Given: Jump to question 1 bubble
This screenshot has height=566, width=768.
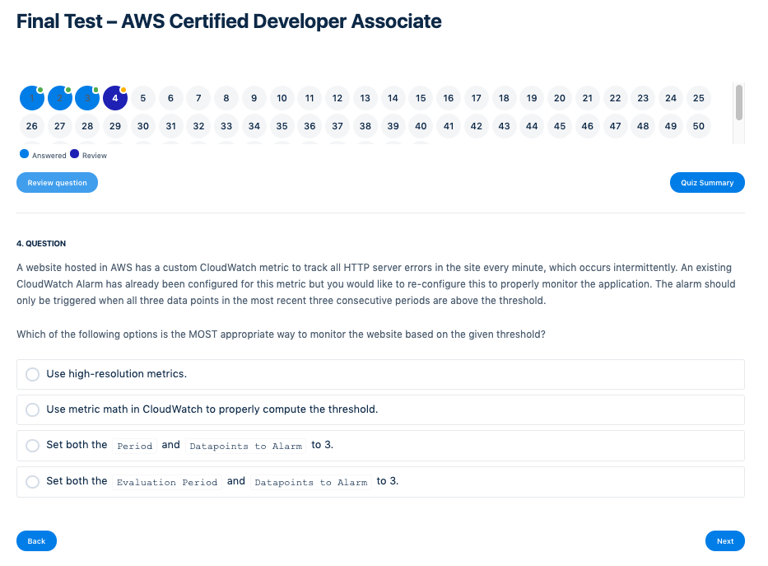Looking at the screenshot, I should [x=32, y=98].
